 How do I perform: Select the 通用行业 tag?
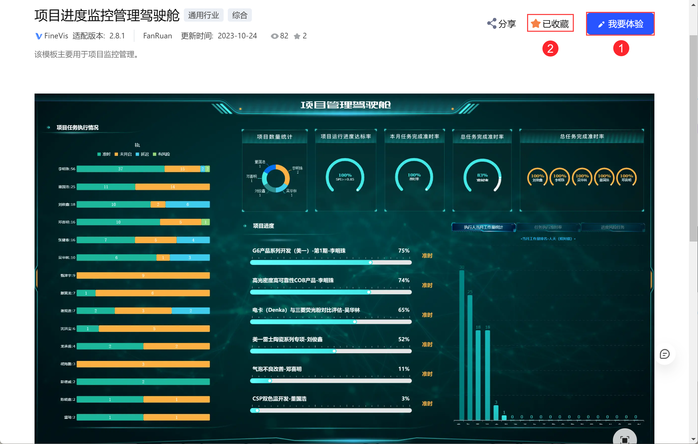click(x=203, y=15)
